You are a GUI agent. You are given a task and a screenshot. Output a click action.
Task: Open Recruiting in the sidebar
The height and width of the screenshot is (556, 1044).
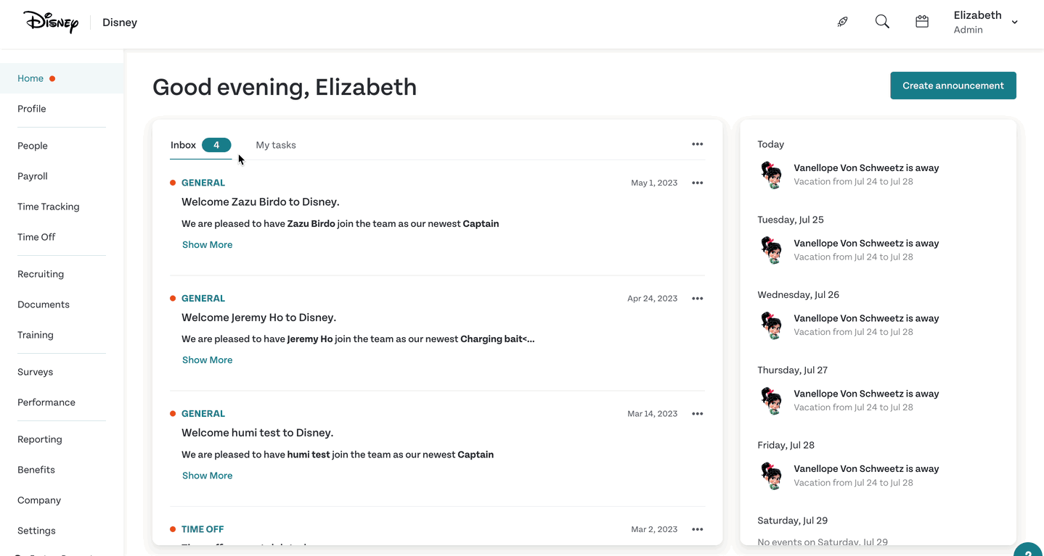(41, 274)
